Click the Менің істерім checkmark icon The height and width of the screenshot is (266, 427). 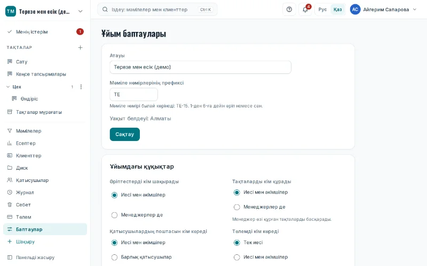(x=10, y=32)
